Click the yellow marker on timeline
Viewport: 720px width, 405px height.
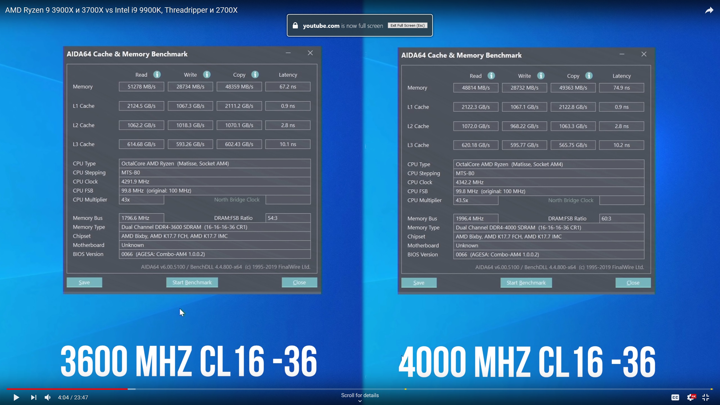405,389
